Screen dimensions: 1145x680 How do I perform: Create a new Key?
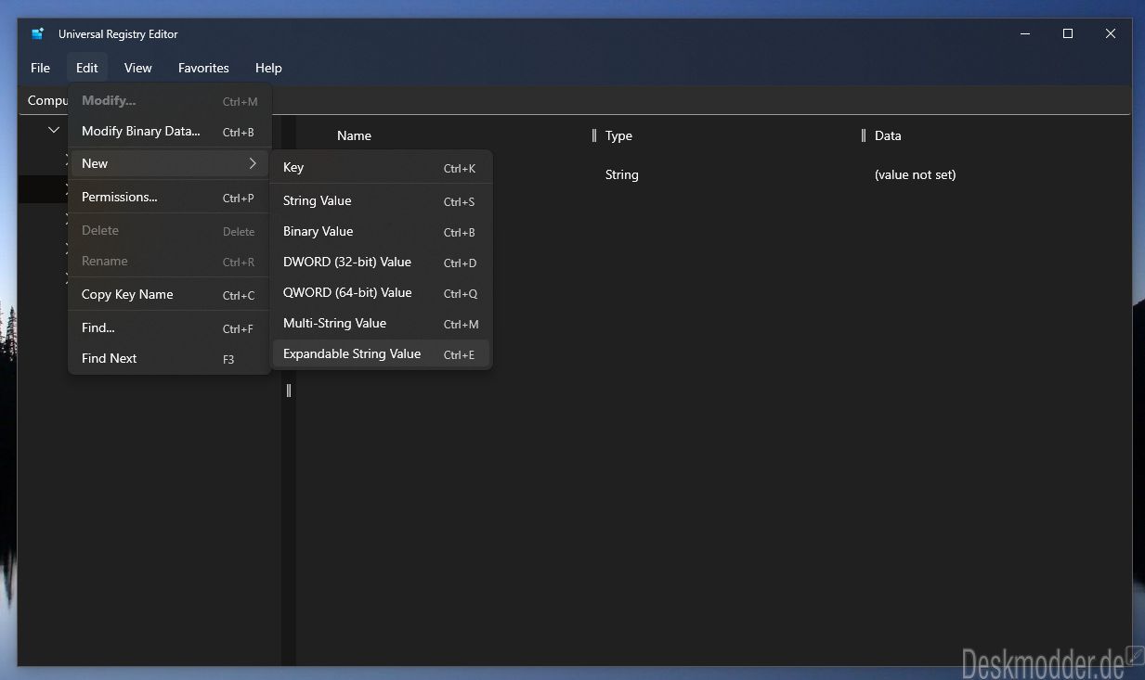381,168
